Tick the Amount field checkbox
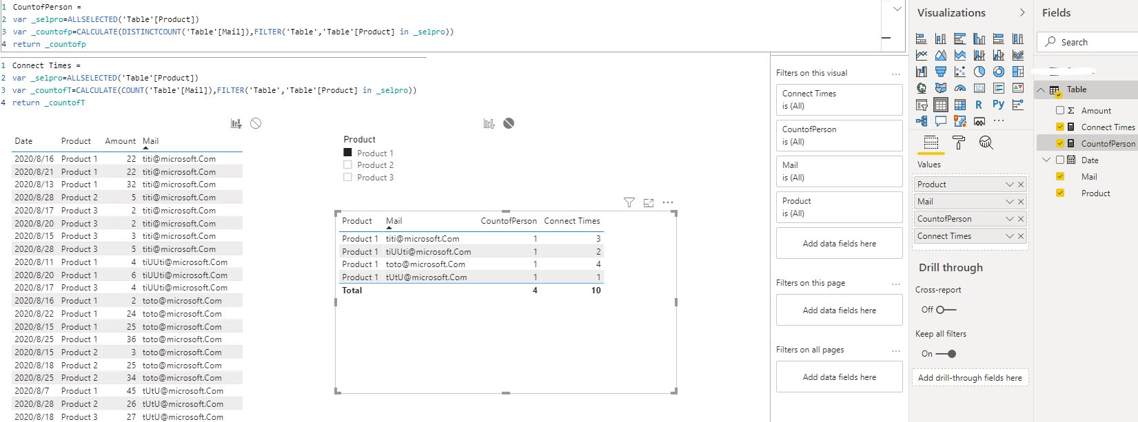 coord(1060,110)
